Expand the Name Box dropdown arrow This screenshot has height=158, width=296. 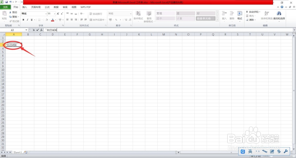[x=26, y=30]
